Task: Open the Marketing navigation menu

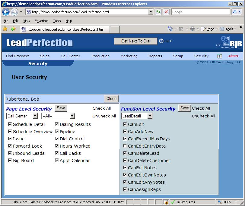Action: click(129, 56)
